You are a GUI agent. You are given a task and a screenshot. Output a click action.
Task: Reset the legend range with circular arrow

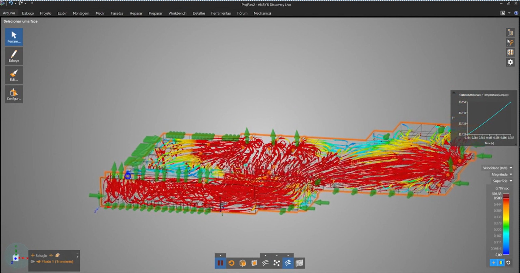click(x=508, y=262)
